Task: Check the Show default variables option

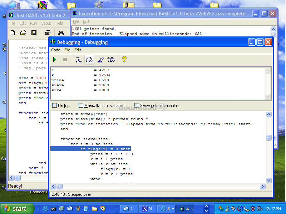Action: (137, 106)
